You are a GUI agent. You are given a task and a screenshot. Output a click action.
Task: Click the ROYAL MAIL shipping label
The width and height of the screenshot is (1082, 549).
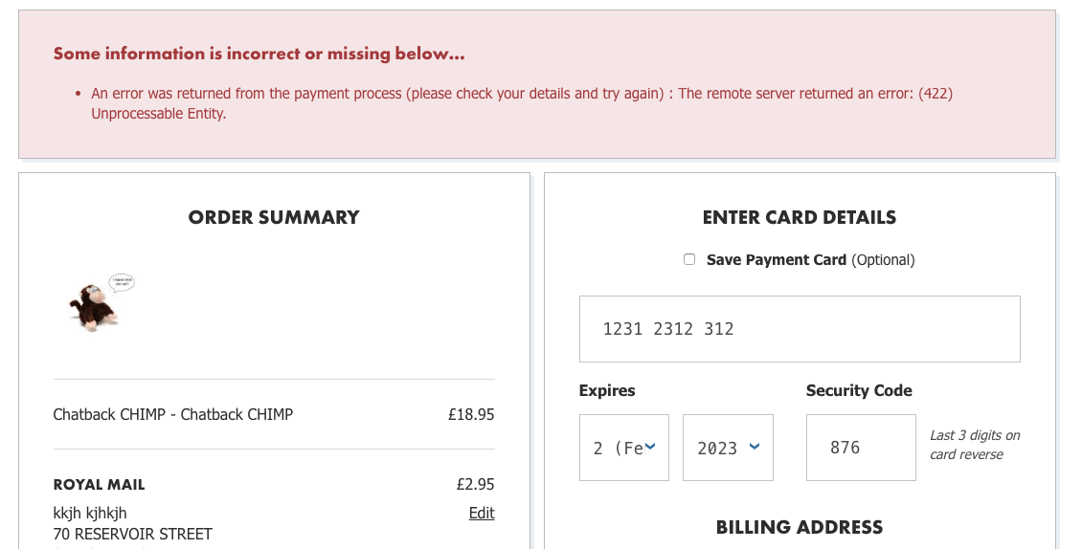[x=99, y=485]
